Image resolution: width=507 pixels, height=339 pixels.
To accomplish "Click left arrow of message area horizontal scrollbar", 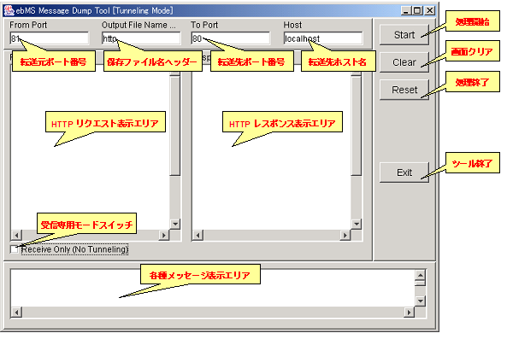I will 16,313.
